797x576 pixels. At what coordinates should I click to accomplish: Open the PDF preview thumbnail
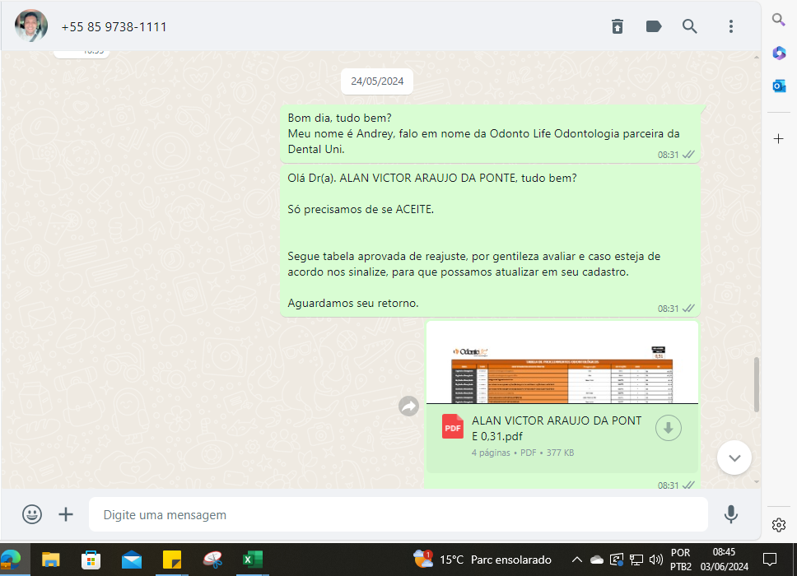562,363
